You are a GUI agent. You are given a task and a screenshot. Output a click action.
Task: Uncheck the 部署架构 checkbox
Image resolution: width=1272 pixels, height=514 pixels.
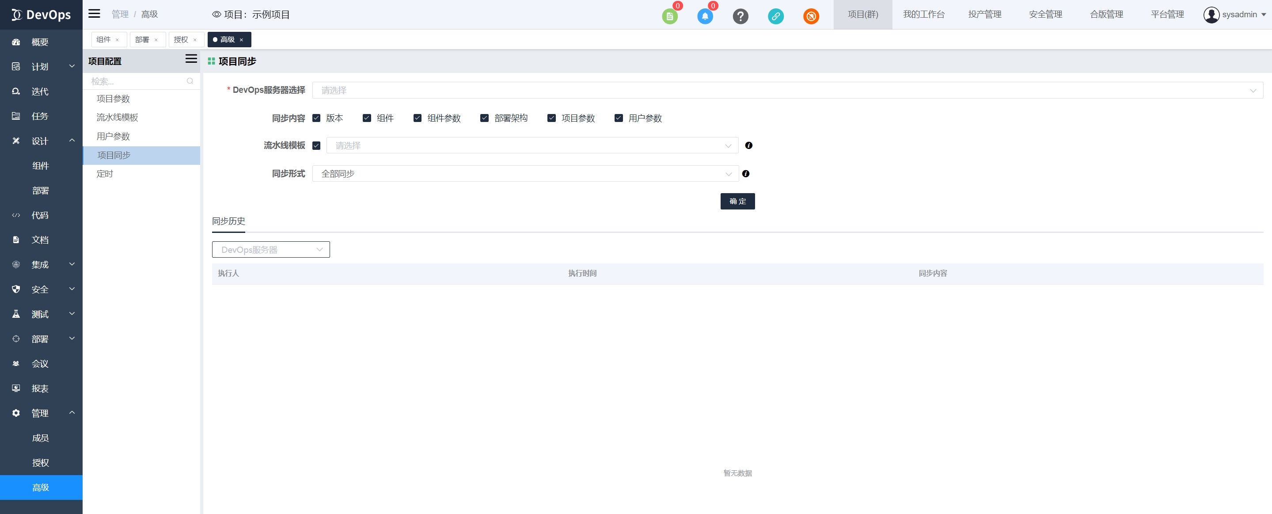(x=484, y=118)
